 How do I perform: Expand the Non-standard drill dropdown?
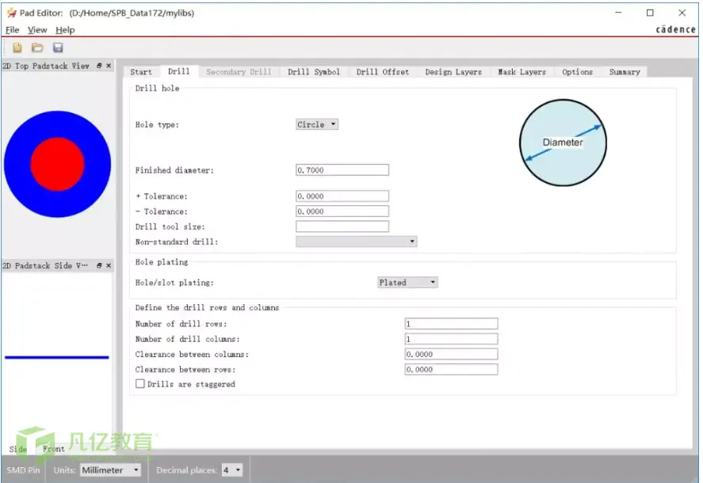coord(357,241)
